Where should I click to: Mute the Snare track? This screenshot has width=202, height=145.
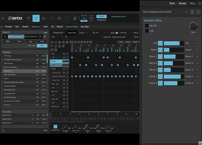[x=64, y=61]
